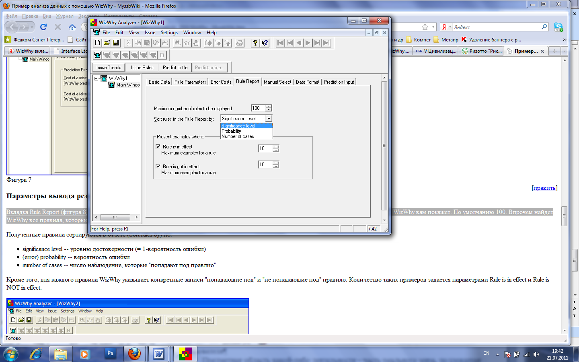Click the Firefox back arrow
Viewport: 579px width, 362px height.
[12, 27]
